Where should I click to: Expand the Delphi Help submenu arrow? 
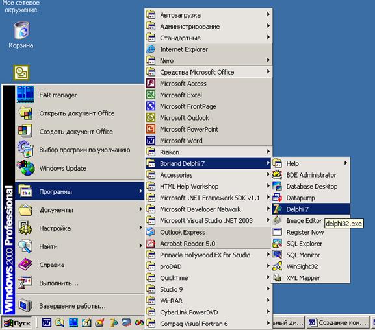[345, 163]
